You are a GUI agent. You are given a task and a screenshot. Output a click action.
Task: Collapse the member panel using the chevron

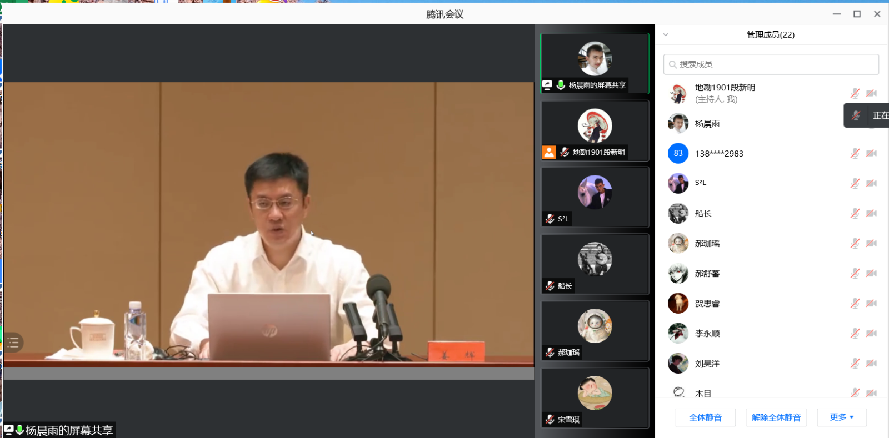click(666, 34)
